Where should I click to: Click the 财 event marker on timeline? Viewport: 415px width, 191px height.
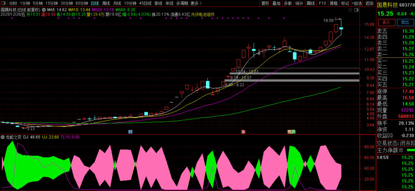coord(130,132)
